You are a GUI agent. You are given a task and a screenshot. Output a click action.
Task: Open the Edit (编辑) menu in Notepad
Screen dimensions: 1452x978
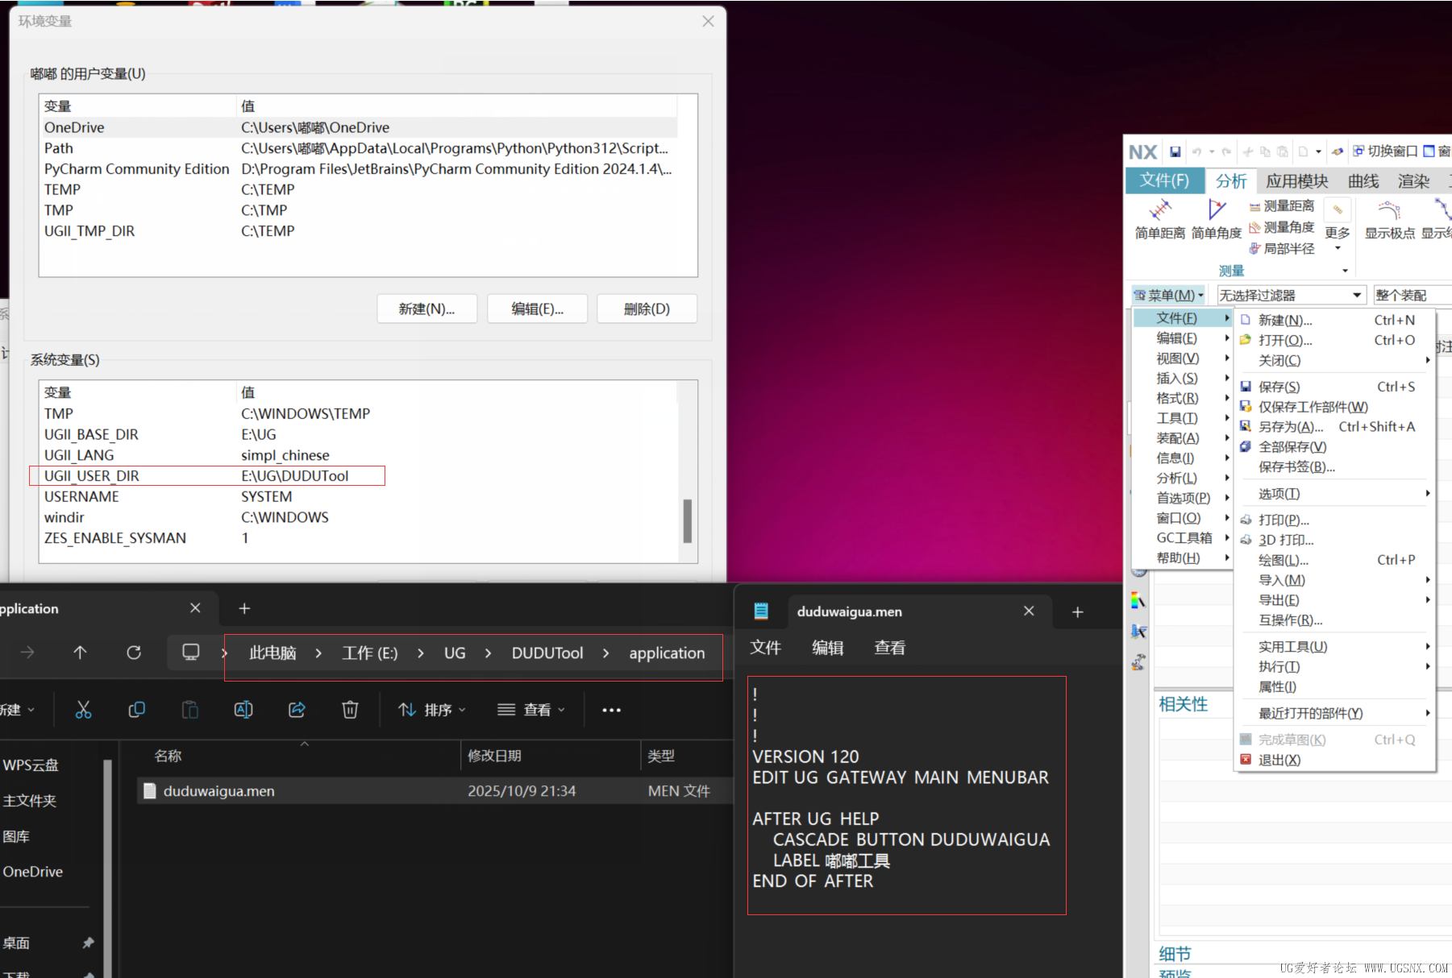tap(827, 648)
